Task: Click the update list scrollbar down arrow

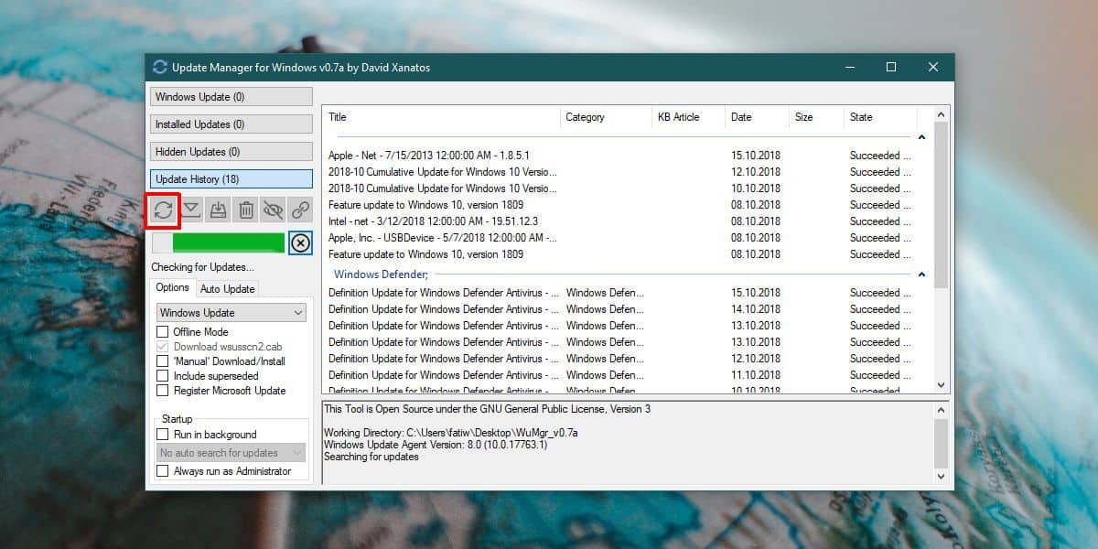Action: coord(941,386)
